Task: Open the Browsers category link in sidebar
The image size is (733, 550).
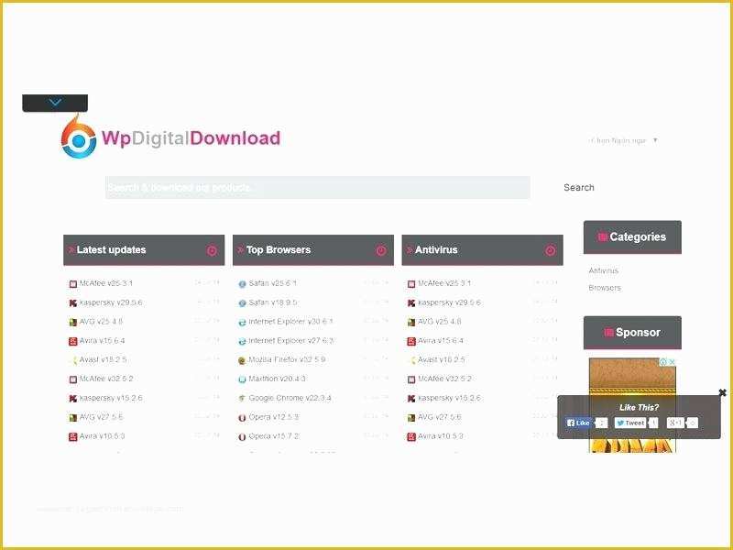Action: coord(605,288)
